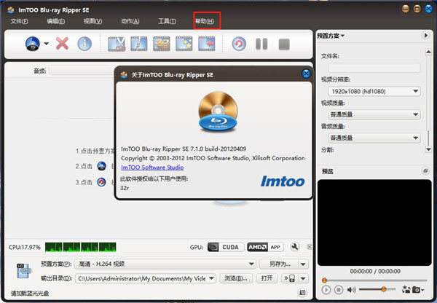Viewport: 437px width, 303px height.
Task: Click the red X remove icon
Action: (62, 44)
